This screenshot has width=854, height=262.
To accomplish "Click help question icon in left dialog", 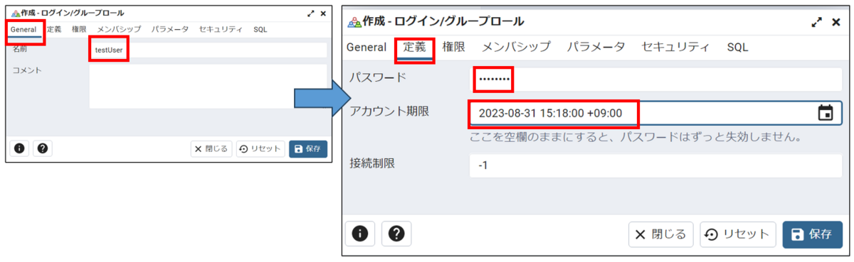I will tap(42, 148).
